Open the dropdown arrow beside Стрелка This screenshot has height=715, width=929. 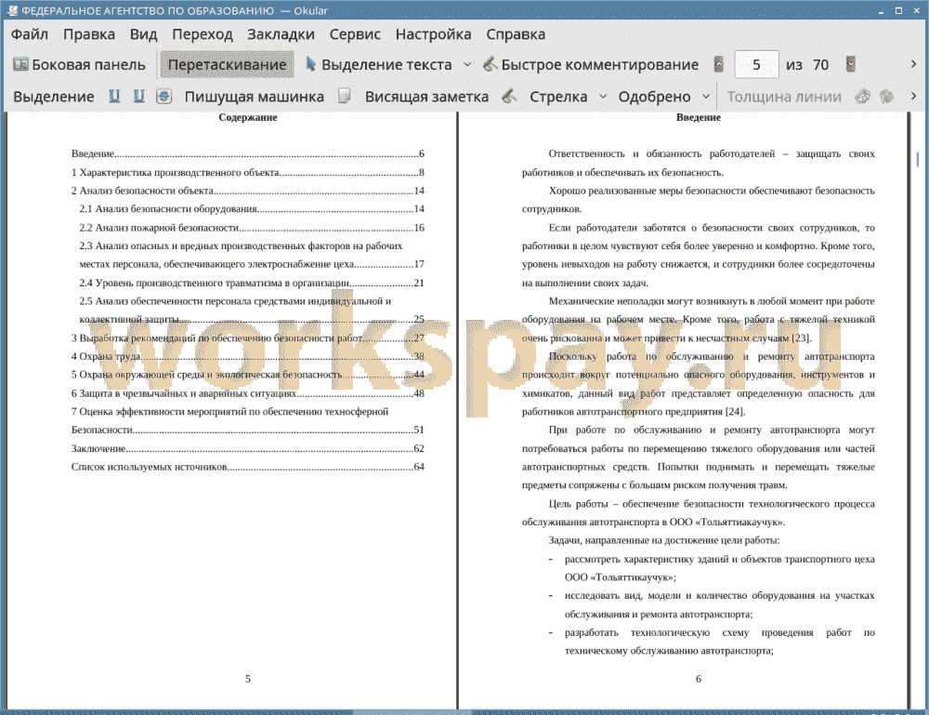(x=603, y=97)
